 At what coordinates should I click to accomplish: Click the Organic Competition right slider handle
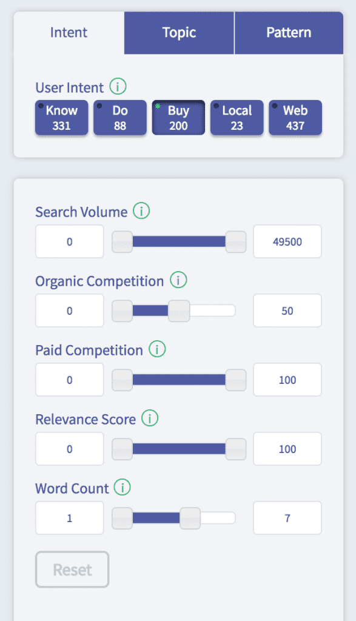coord(179,311)
